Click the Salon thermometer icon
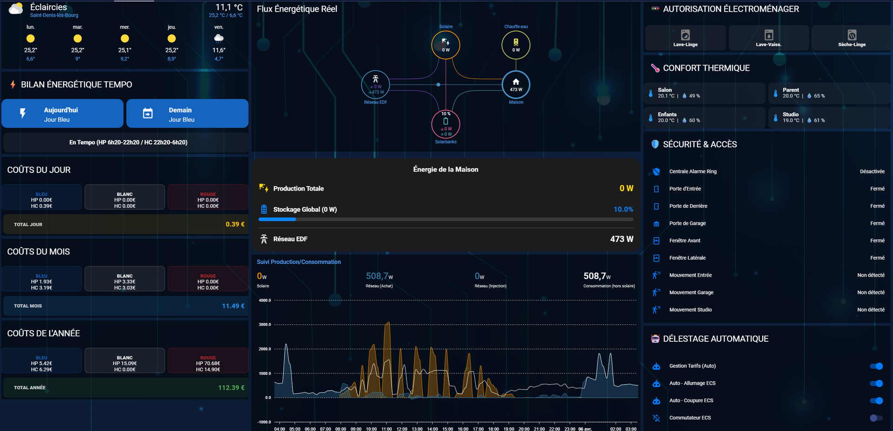Image resolution: width=893 pixels, height=431 pixels. (x=651, y=93)
